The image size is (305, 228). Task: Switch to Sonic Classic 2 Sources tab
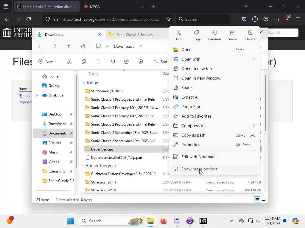[137, 34]
